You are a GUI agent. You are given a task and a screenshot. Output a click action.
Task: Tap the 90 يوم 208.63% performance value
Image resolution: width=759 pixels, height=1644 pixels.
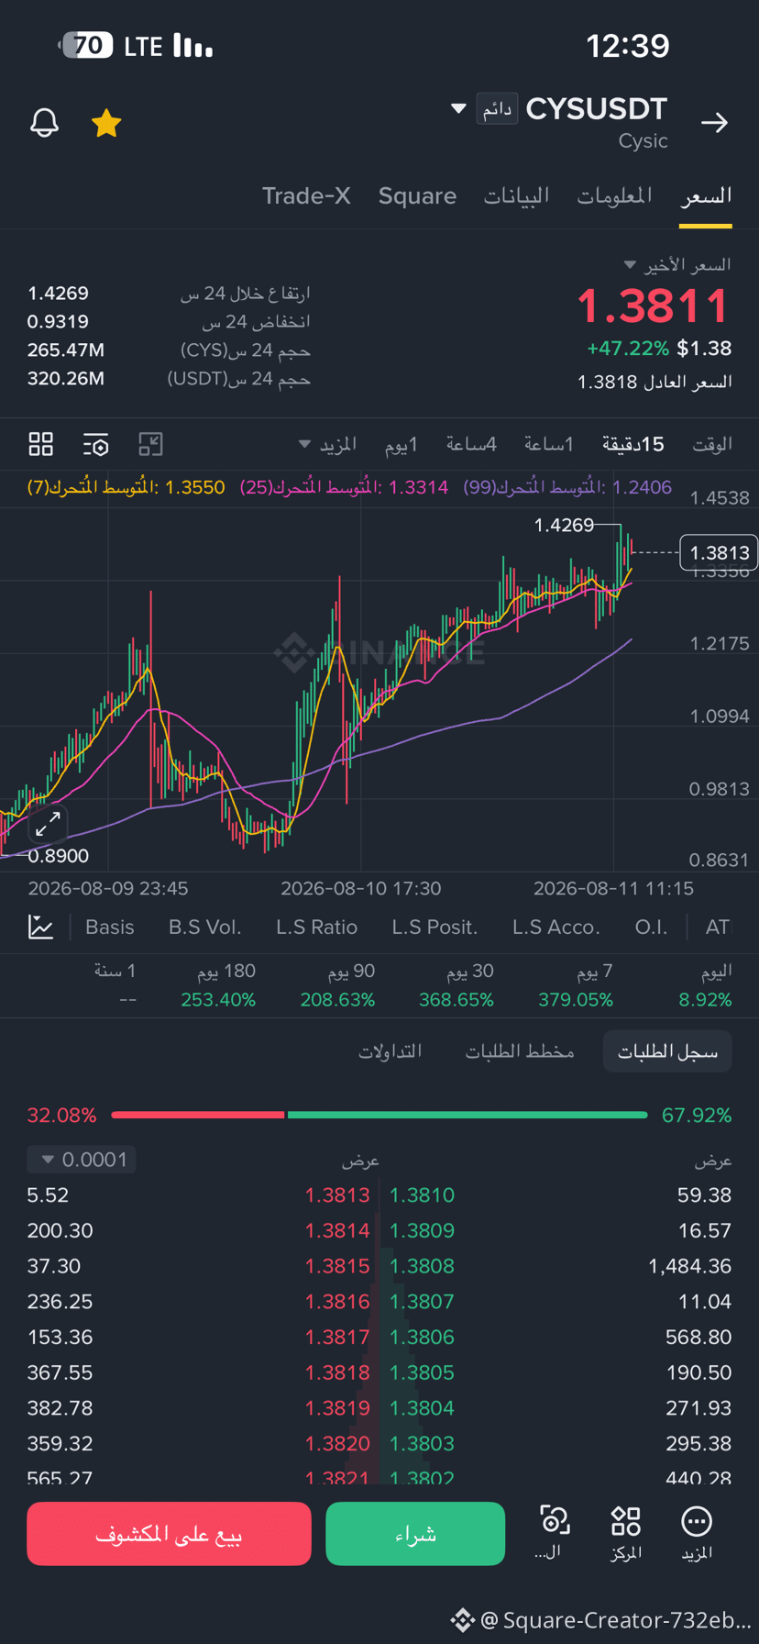[337, 1000]
